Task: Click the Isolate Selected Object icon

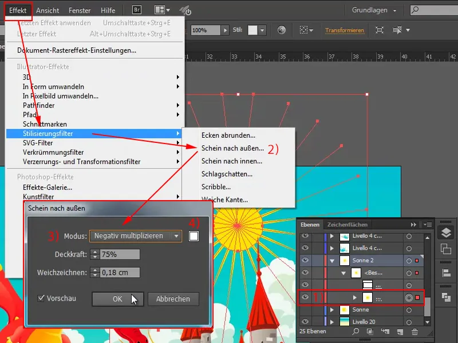Action: click(x=380, y=30)
